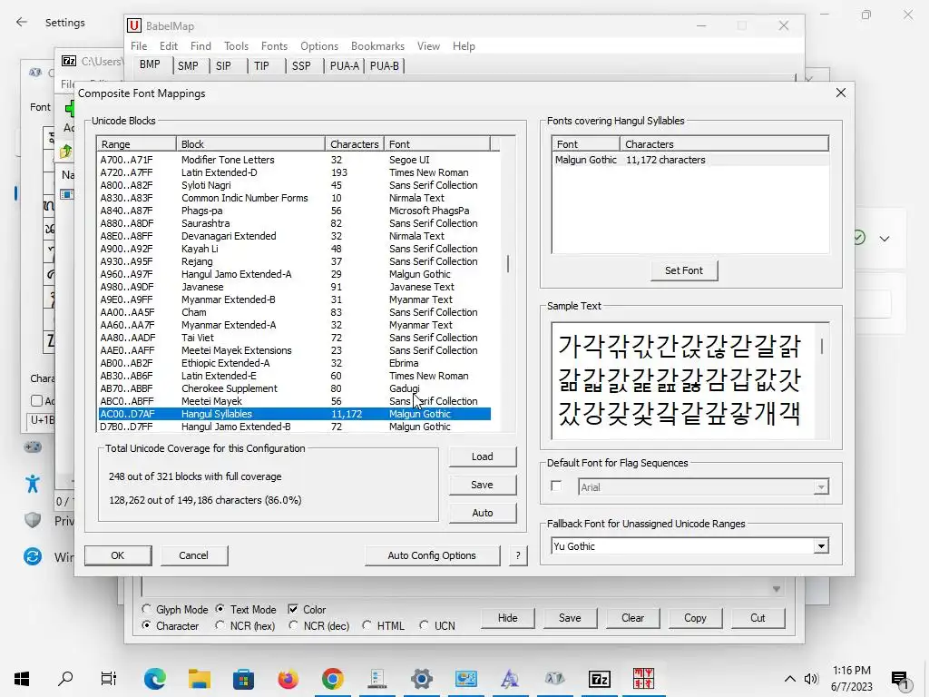Click the BabelMap title bar logo

click(134, 25)
